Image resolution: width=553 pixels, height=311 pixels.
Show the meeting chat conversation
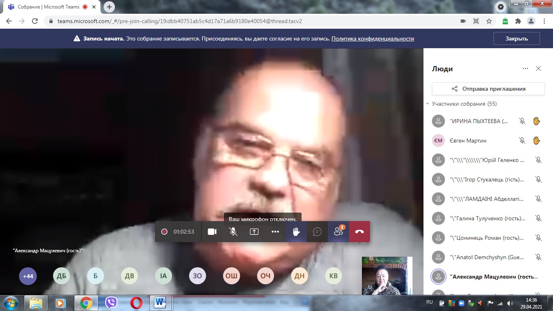[x=317, y=232]
